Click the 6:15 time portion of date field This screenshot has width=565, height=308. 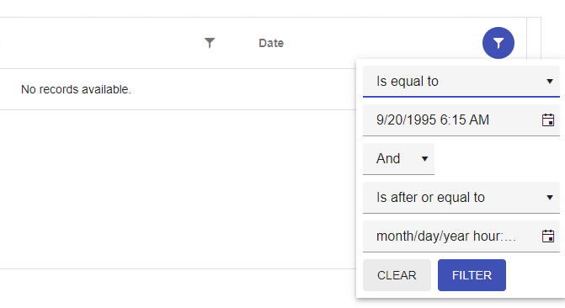point(452,120)
